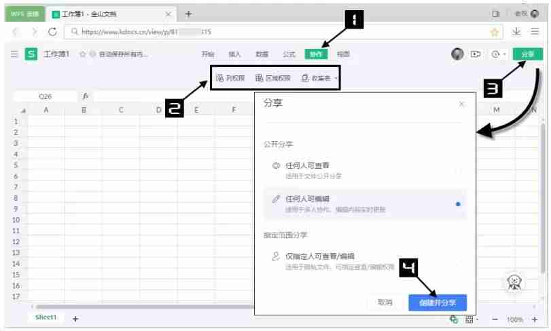551x331 pixels.
Task: Open the 公式 ribbon tab
Action: (289, 54)
